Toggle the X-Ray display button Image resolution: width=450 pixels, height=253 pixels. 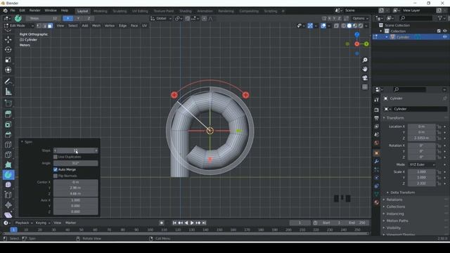click(336, 26)
